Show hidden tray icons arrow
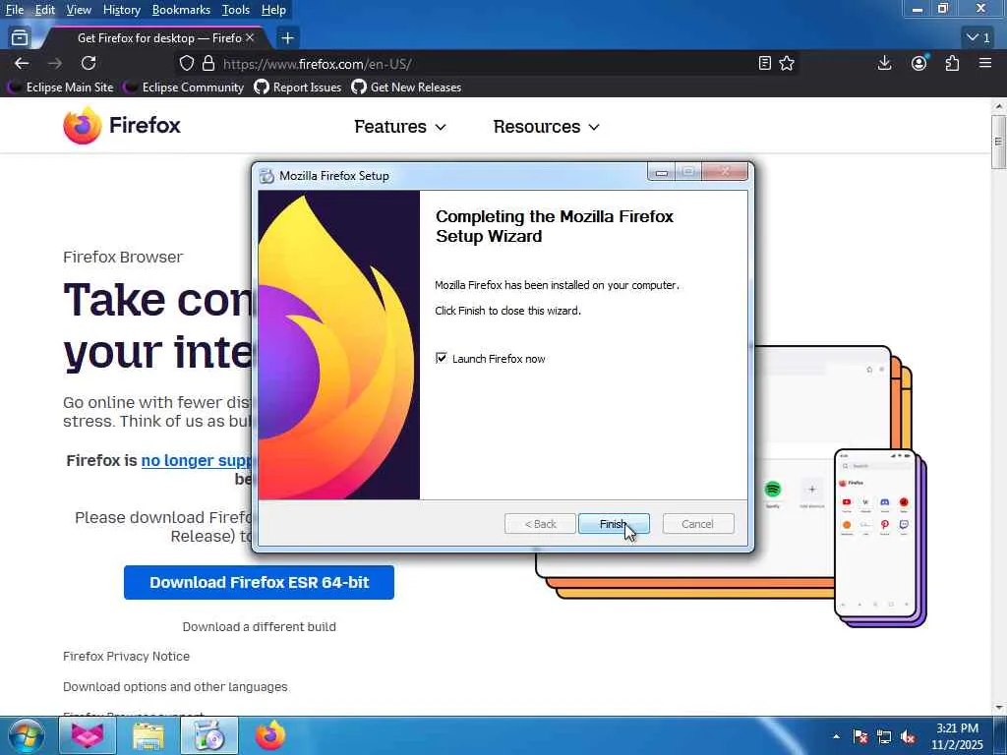 (836, 736)
